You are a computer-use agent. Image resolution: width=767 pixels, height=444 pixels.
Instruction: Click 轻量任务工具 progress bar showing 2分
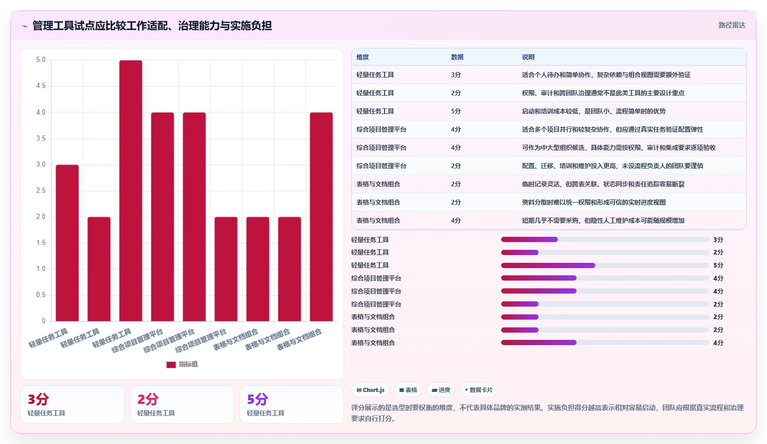[605, 252]
